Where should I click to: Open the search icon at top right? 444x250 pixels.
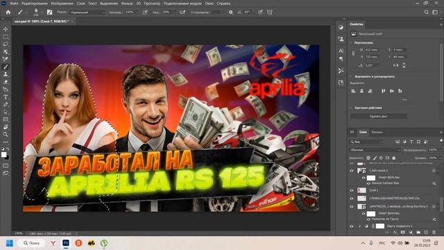[427, 12]
